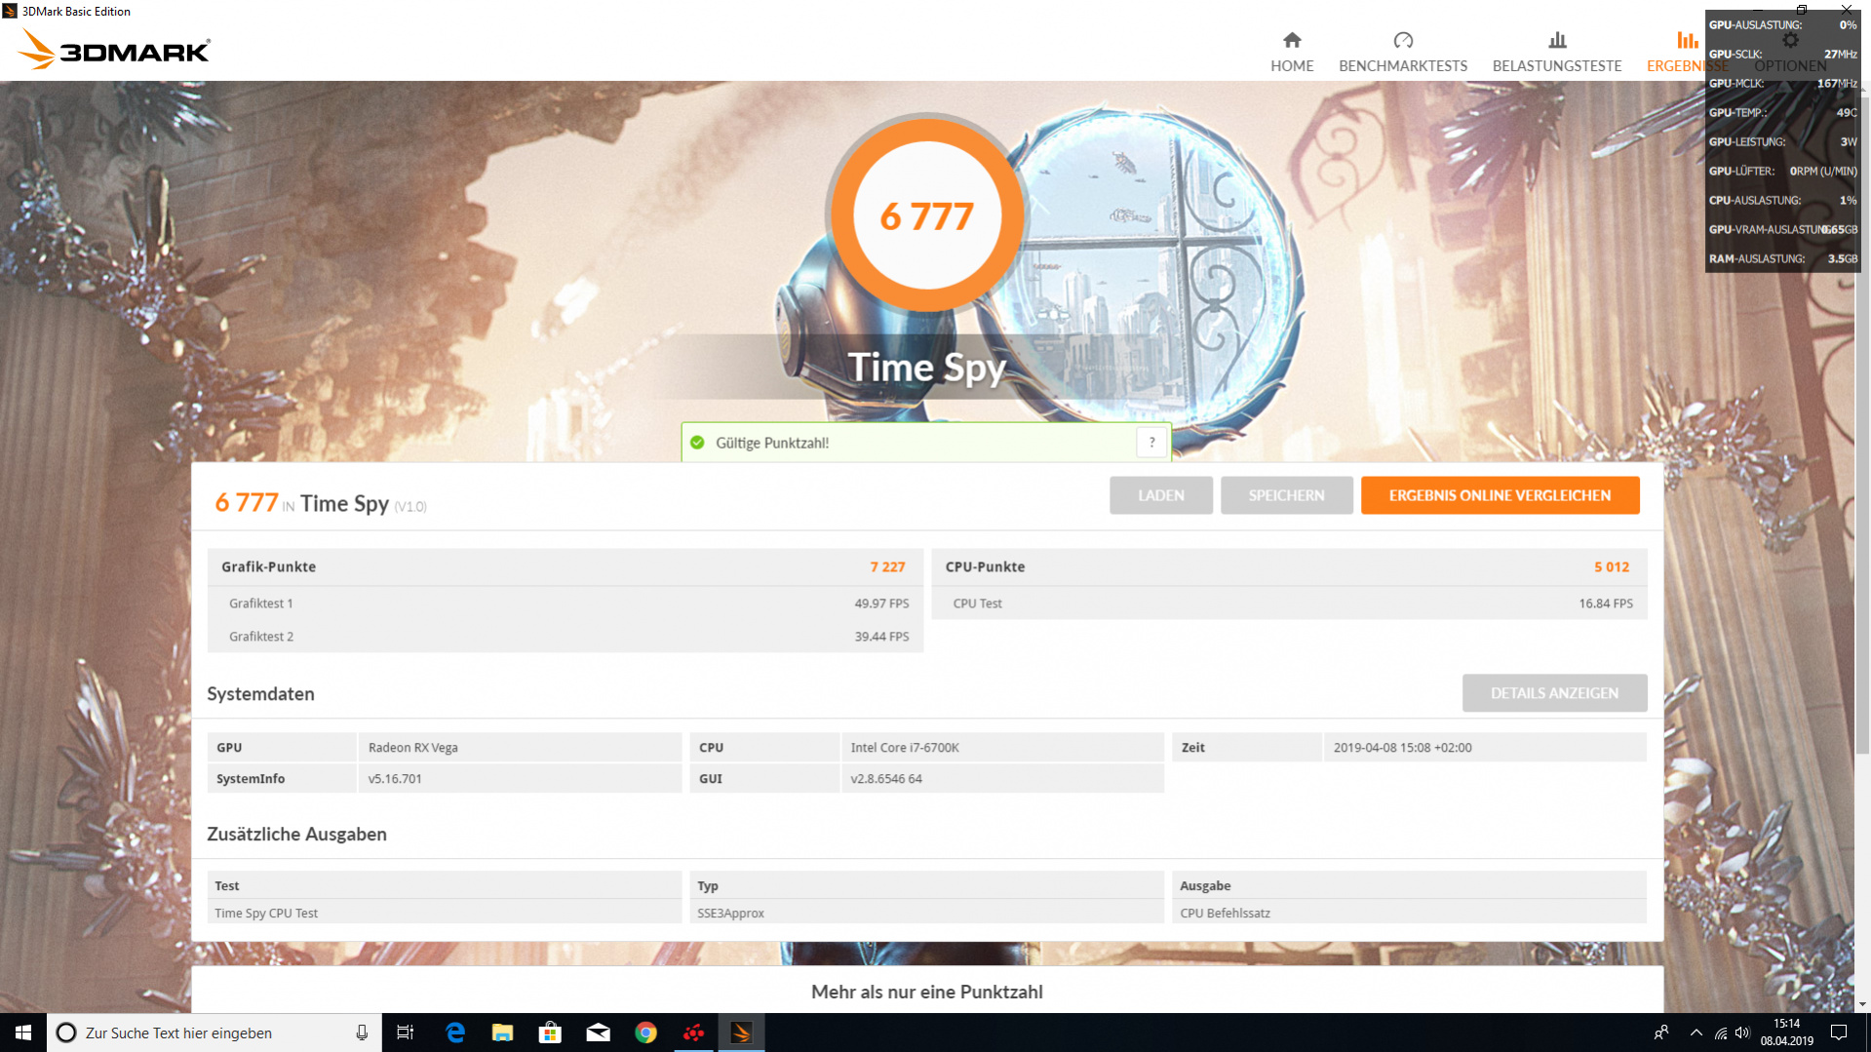Click the volume speaker tray icon
Image resolution: width=1871 pixels, height=1052 pixels.
coord(1742,1033)
